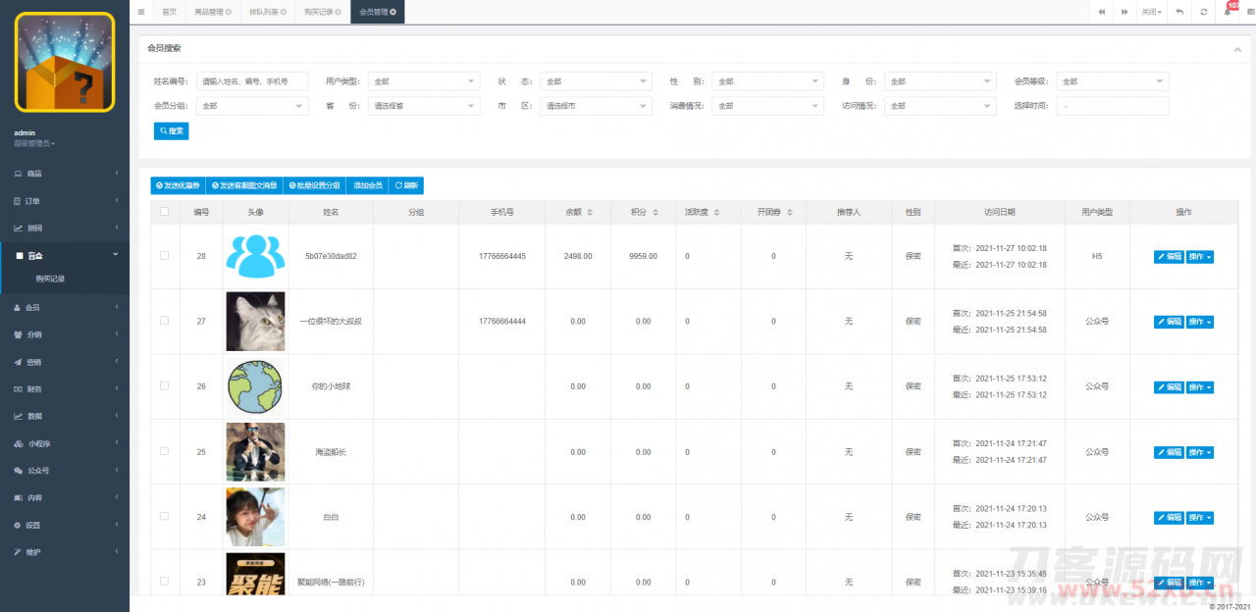
Task: Open the 用户类型 dropdown
Action: click(x=424, y=81)
